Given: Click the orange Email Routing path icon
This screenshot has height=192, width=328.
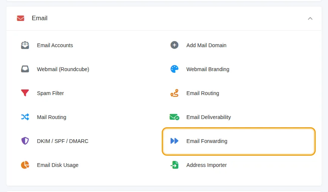Looking at the screenshot, I should click(174, 93).
